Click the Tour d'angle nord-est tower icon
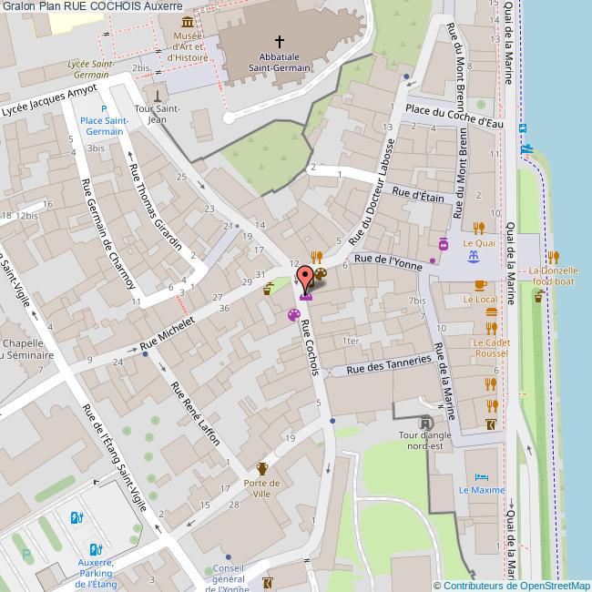This screenshot has width=592, height=592. pos(424,424)
